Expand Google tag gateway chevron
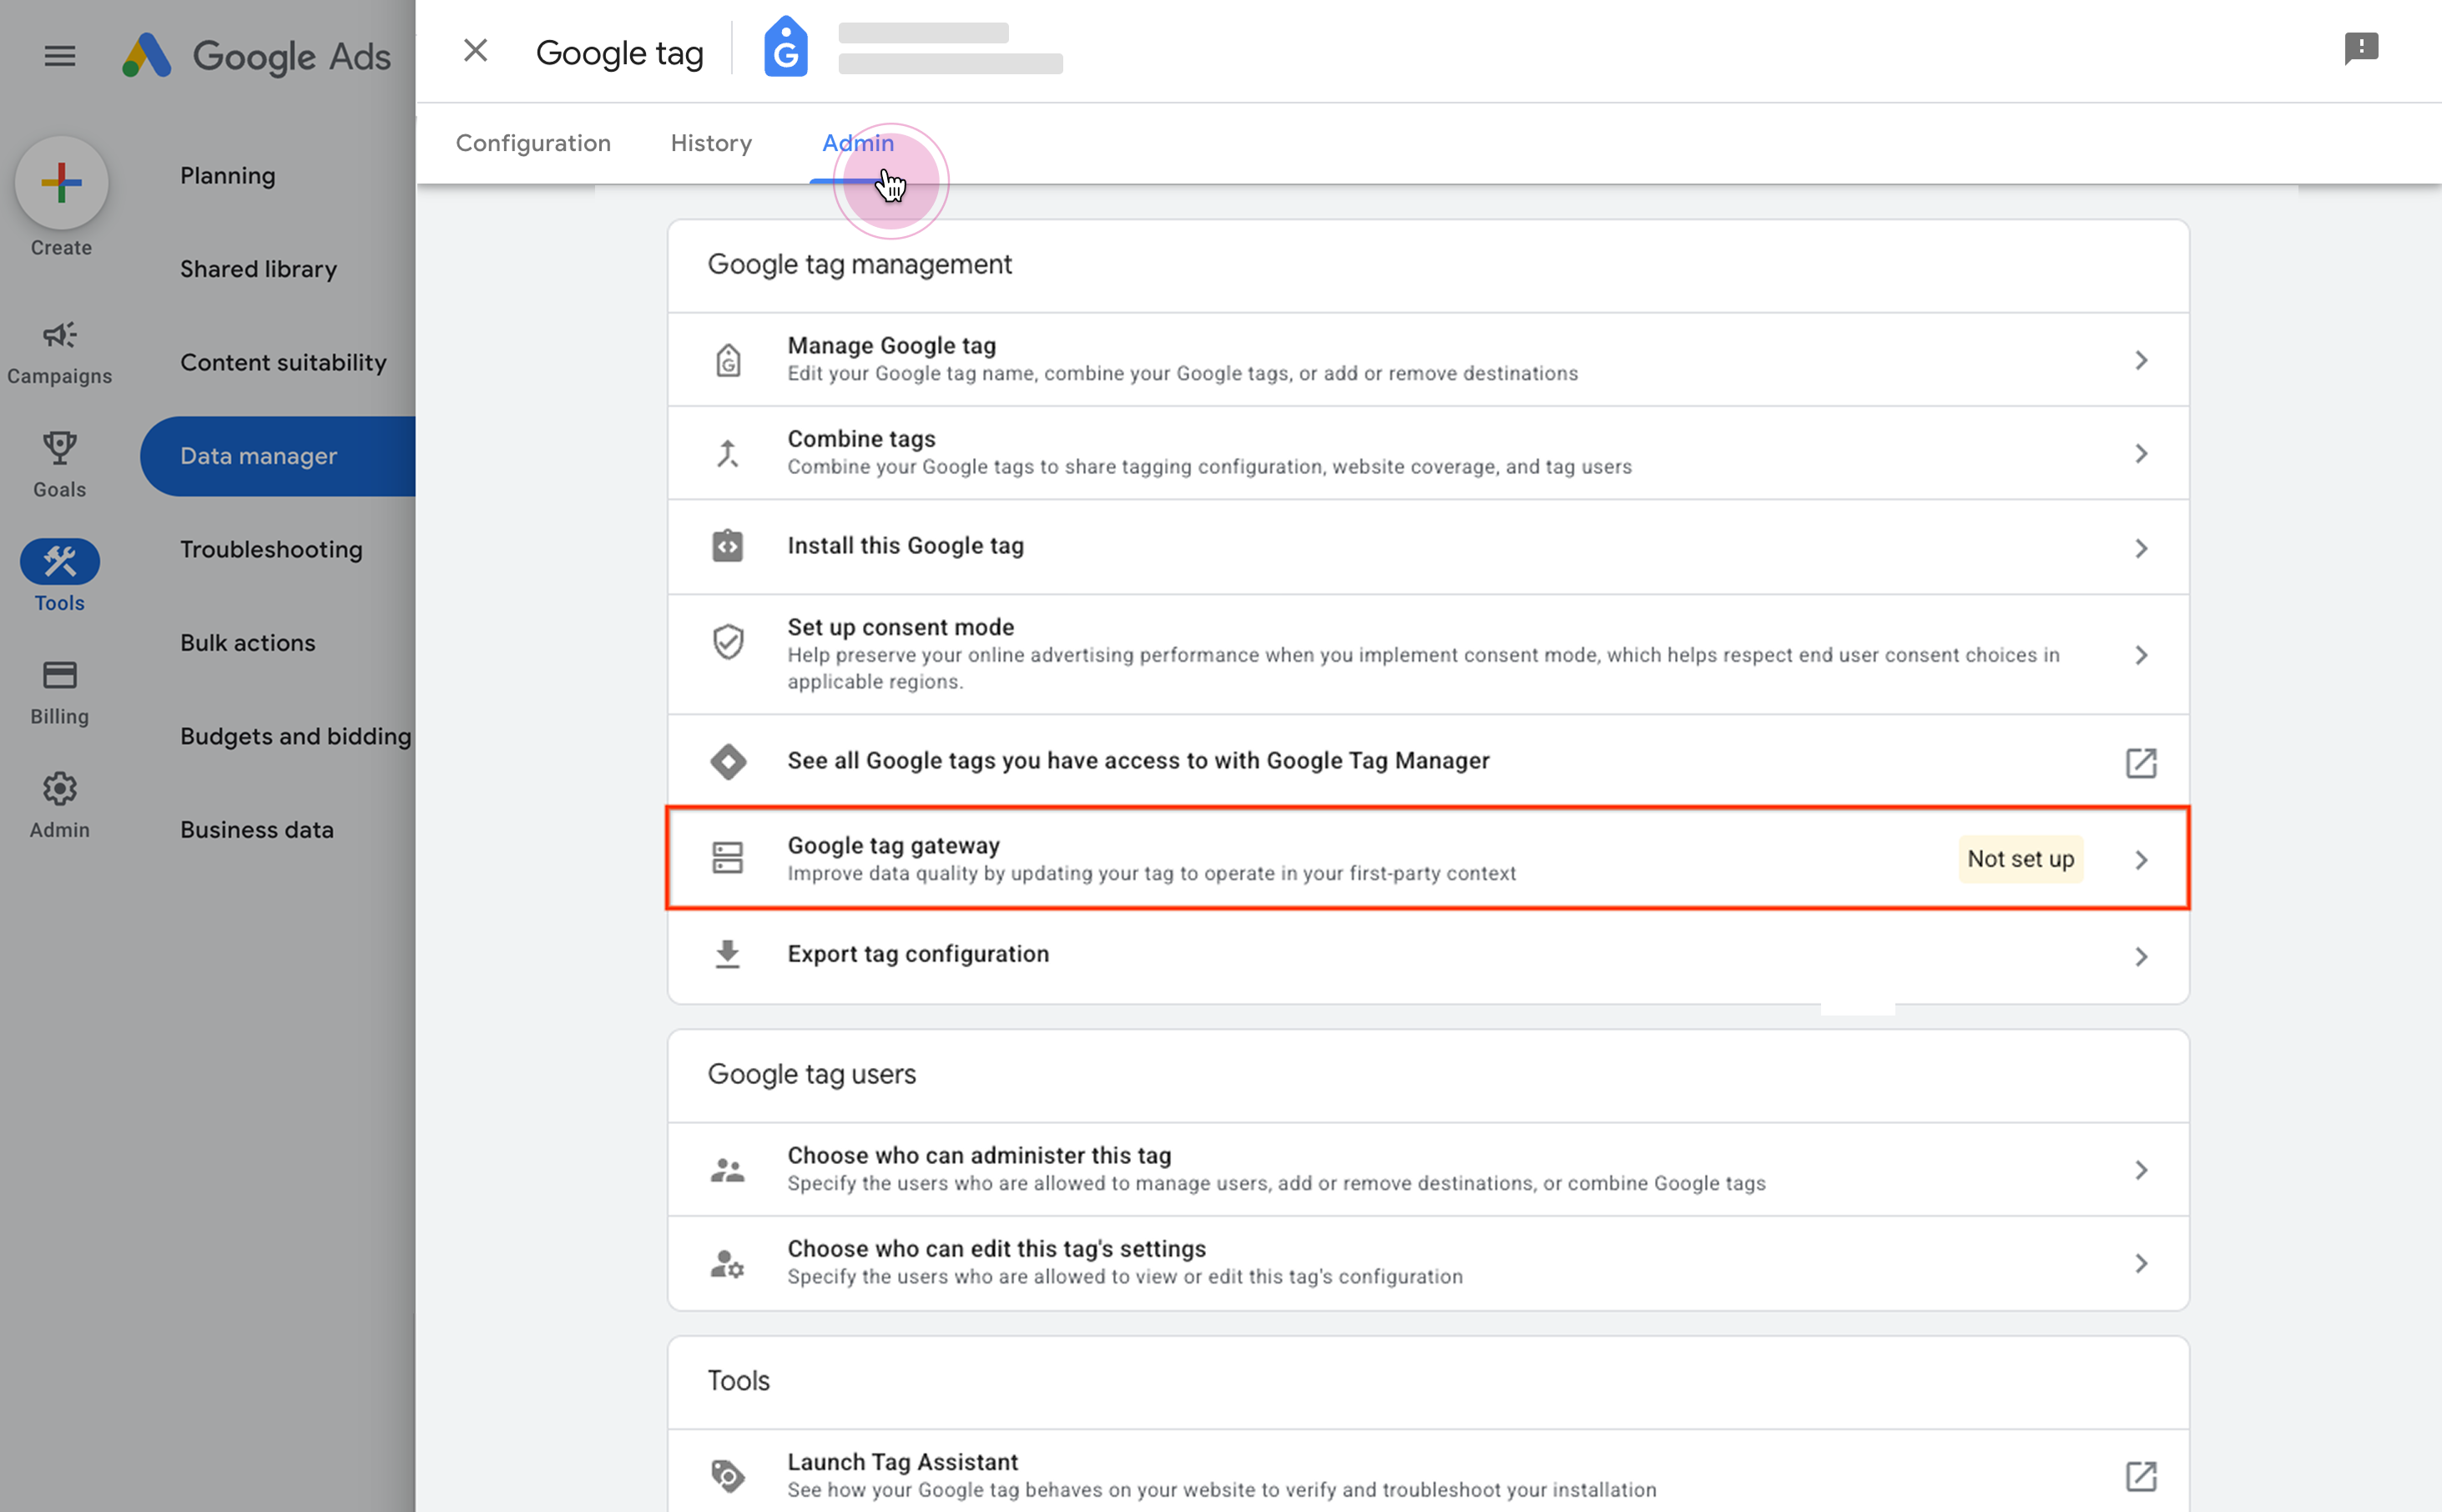Viewport: 2442px width, 1512px height. [2141, 860]
